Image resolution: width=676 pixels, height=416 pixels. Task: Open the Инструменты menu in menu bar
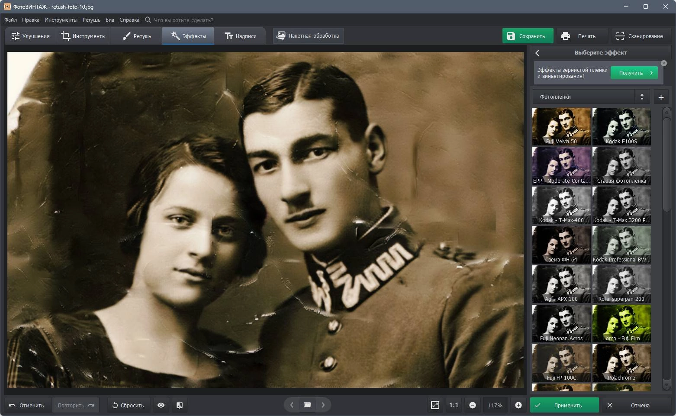click(x=61, y=20)
